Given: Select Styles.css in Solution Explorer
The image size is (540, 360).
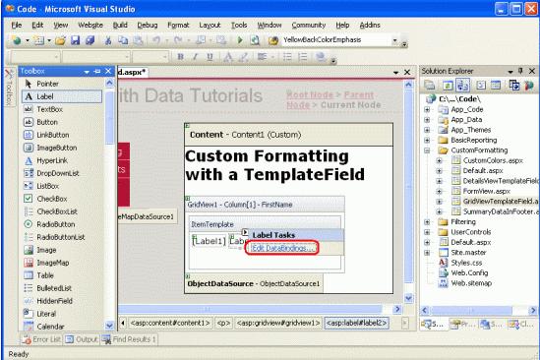Looking at the screenshot, I should pyautogui.click(x=466, y=263).
